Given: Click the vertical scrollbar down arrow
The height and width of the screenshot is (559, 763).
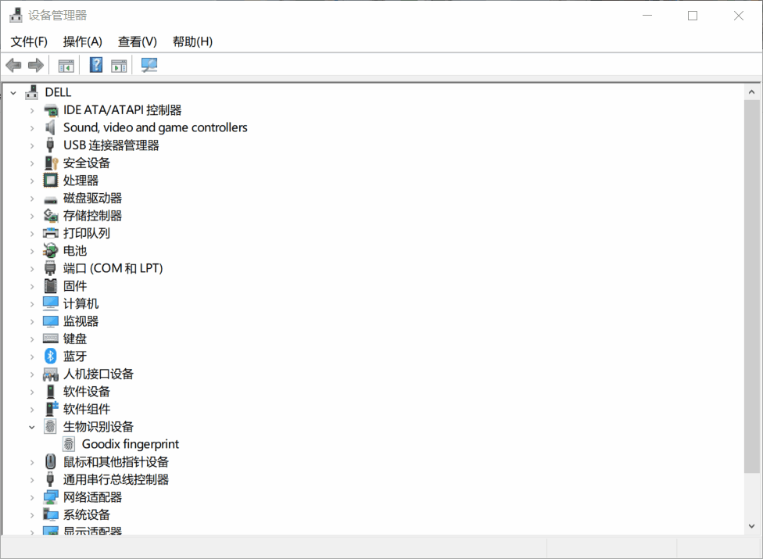Looking at the screenshot, I should [x=751, y=526].
